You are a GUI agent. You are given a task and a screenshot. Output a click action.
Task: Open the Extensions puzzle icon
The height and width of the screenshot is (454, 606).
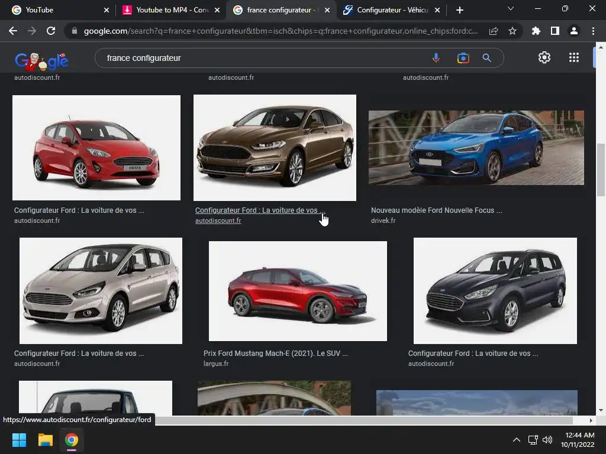(536, 31)
